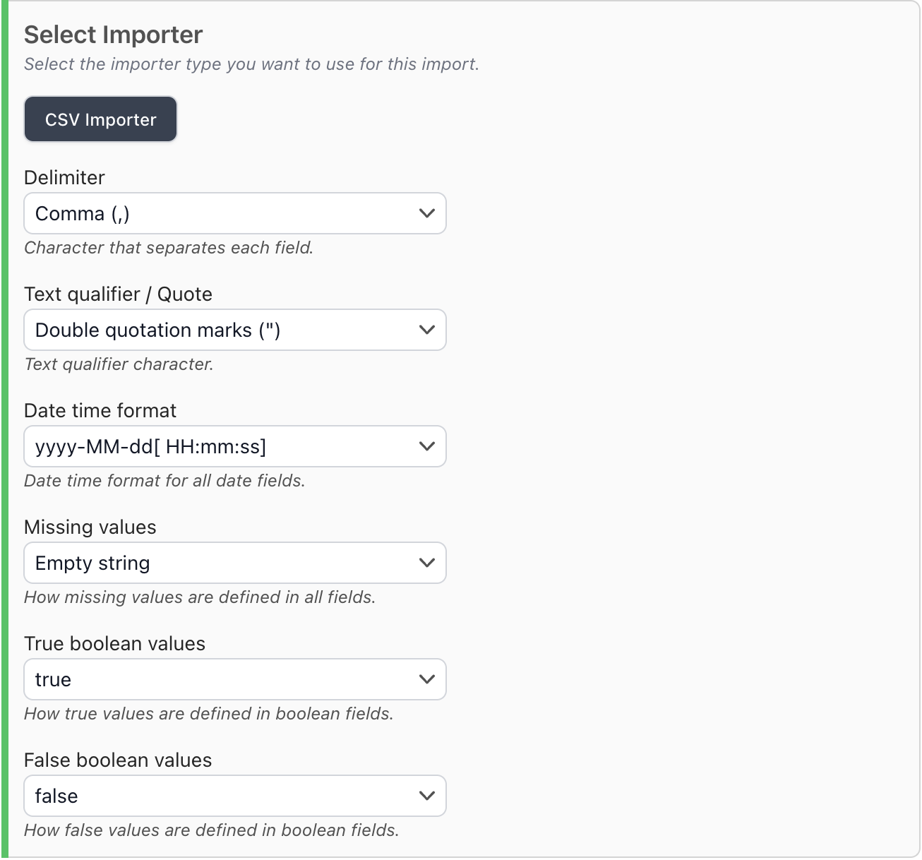This screenshot has width=922, height=860.
Task: Click the Missing values label
Action: tap(90, 527)
